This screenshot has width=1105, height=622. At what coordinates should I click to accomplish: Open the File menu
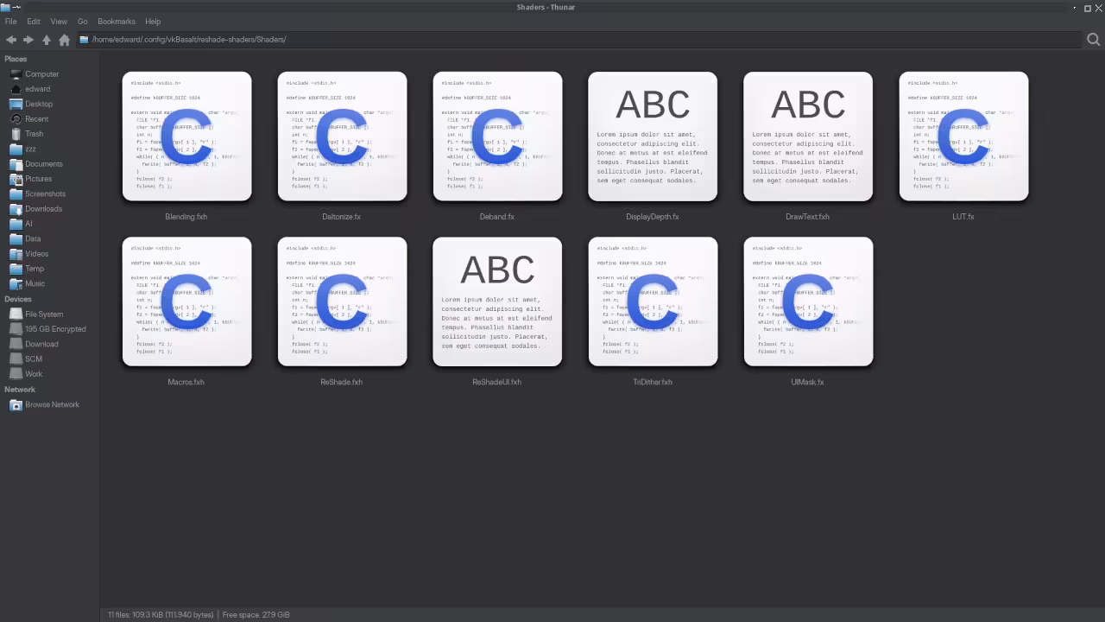coord(10,22)
